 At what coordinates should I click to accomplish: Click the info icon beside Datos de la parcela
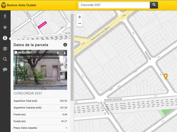(65, 45)
